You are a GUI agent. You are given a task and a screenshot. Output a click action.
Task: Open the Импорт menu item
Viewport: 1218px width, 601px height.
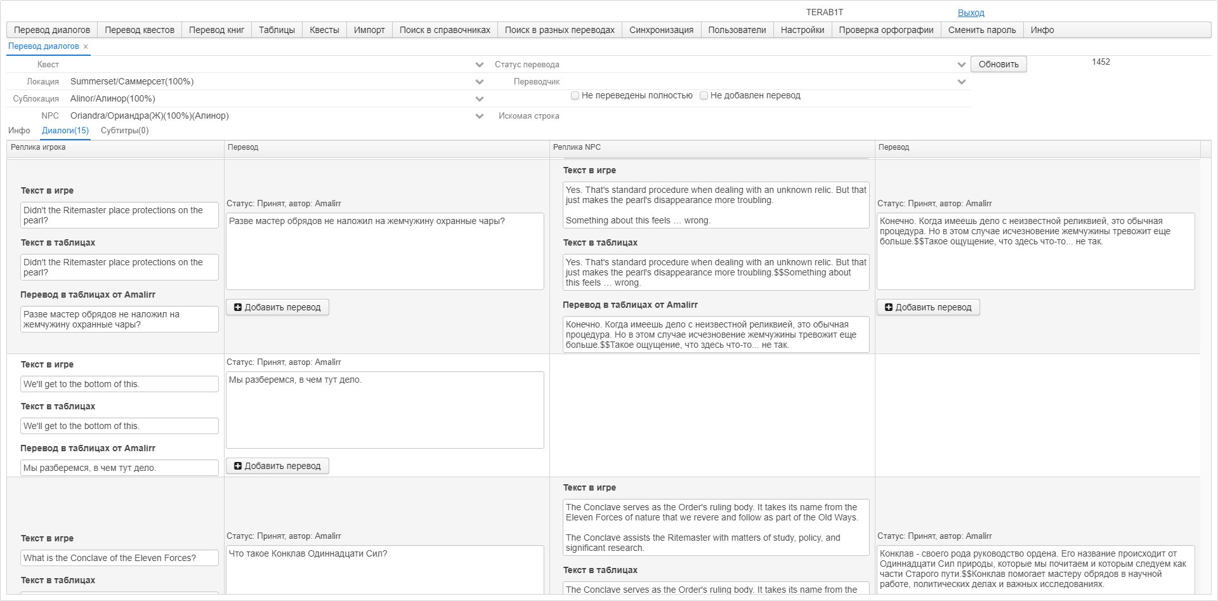[x=369, y=30]
